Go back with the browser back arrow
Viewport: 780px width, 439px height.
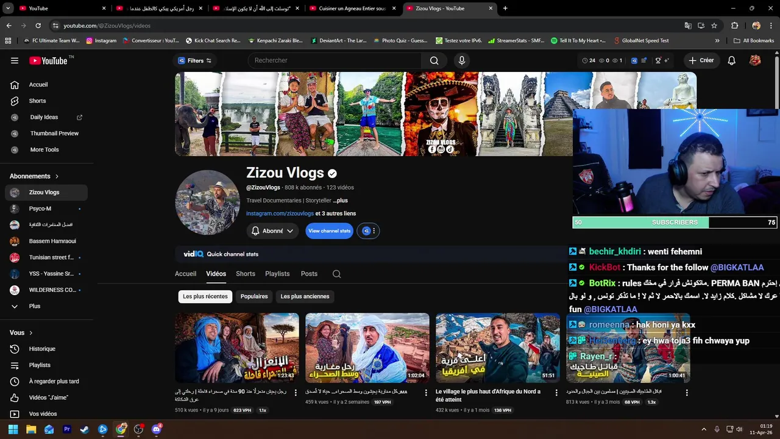coord(9,26)
